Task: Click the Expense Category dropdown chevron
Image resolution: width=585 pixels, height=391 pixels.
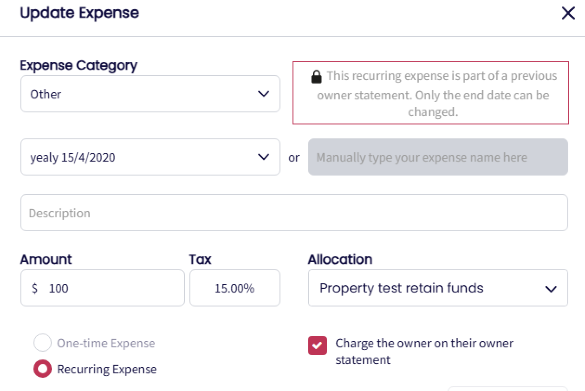Action: [x=263, y=94]
